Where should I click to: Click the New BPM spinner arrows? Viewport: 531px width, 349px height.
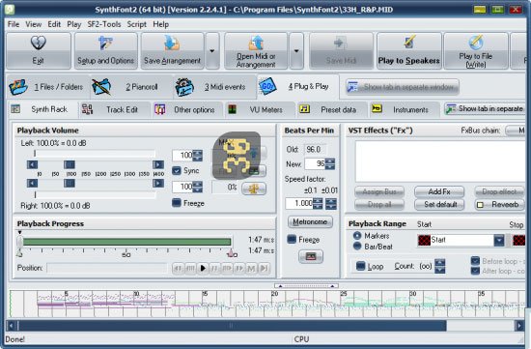click(x=330, y=163)
